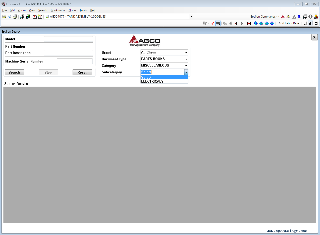Click the Machine Serial Number input field
The width and height of the screenshot is (320, 235).
(75, 61)
